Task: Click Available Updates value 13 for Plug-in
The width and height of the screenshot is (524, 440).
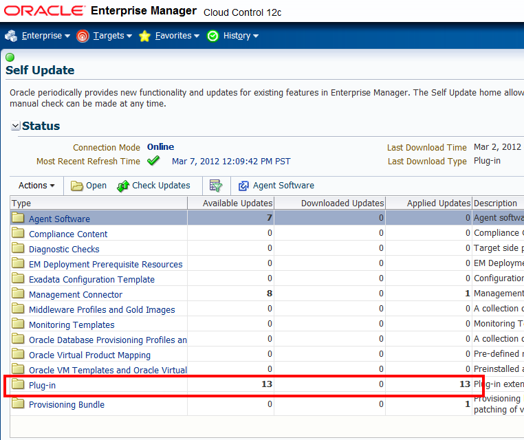Action: coord(267,384)
